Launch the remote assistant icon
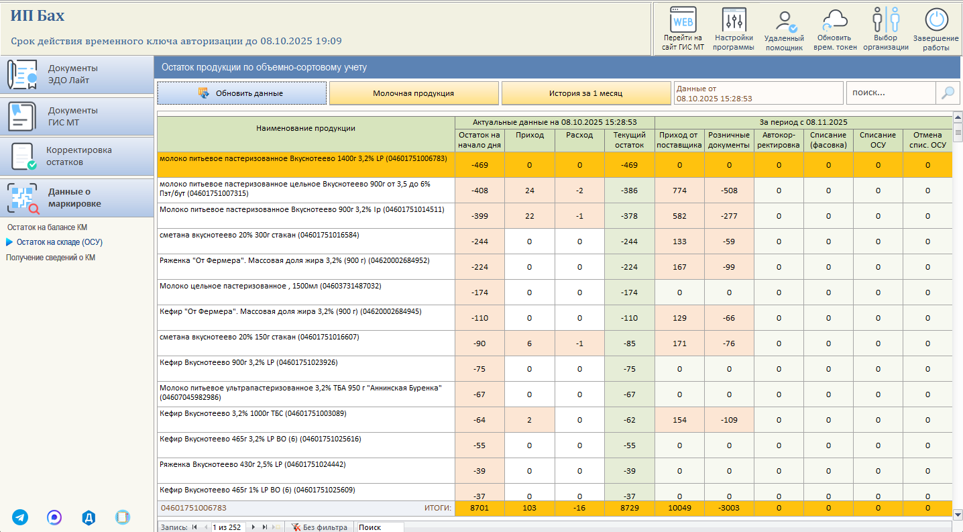The image size is (963, 532). coord(784,20)
